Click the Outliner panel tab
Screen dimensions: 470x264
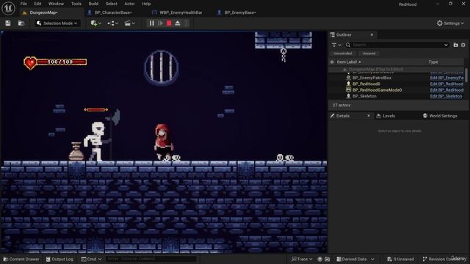(344, 34)
